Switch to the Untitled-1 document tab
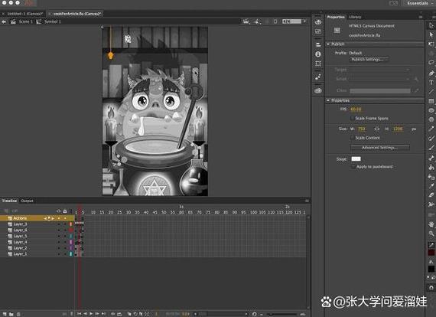 pyautogui.click(x=24, y=13)
